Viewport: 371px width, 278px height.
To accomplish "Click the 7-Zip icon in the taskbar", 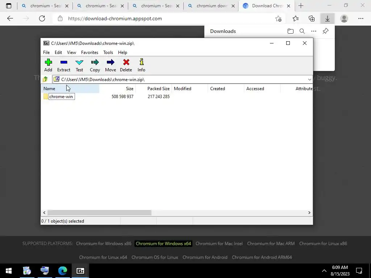I will [x=80, y=271].
